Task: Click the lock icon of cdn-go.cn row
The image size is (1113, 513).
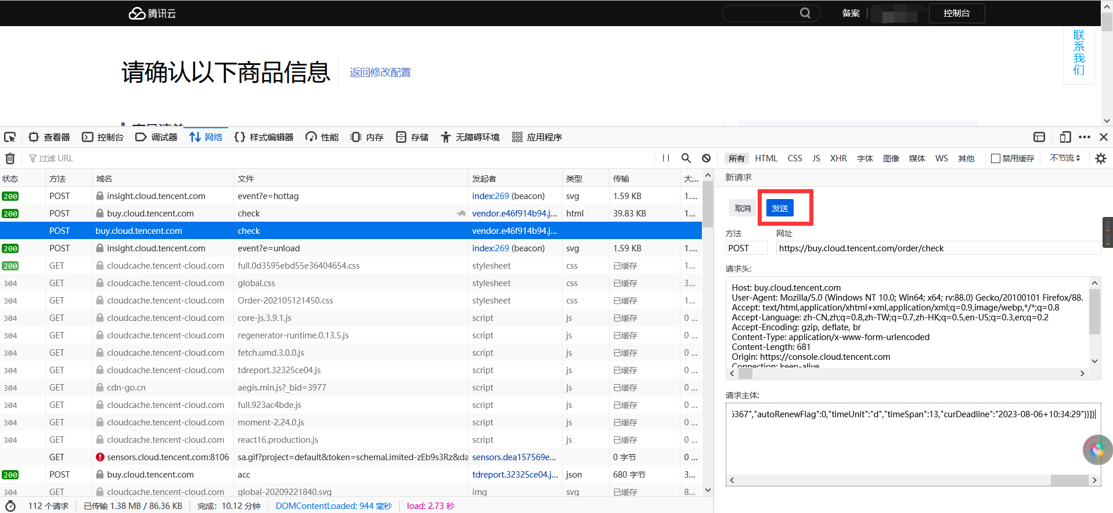Action: [100, 388]
